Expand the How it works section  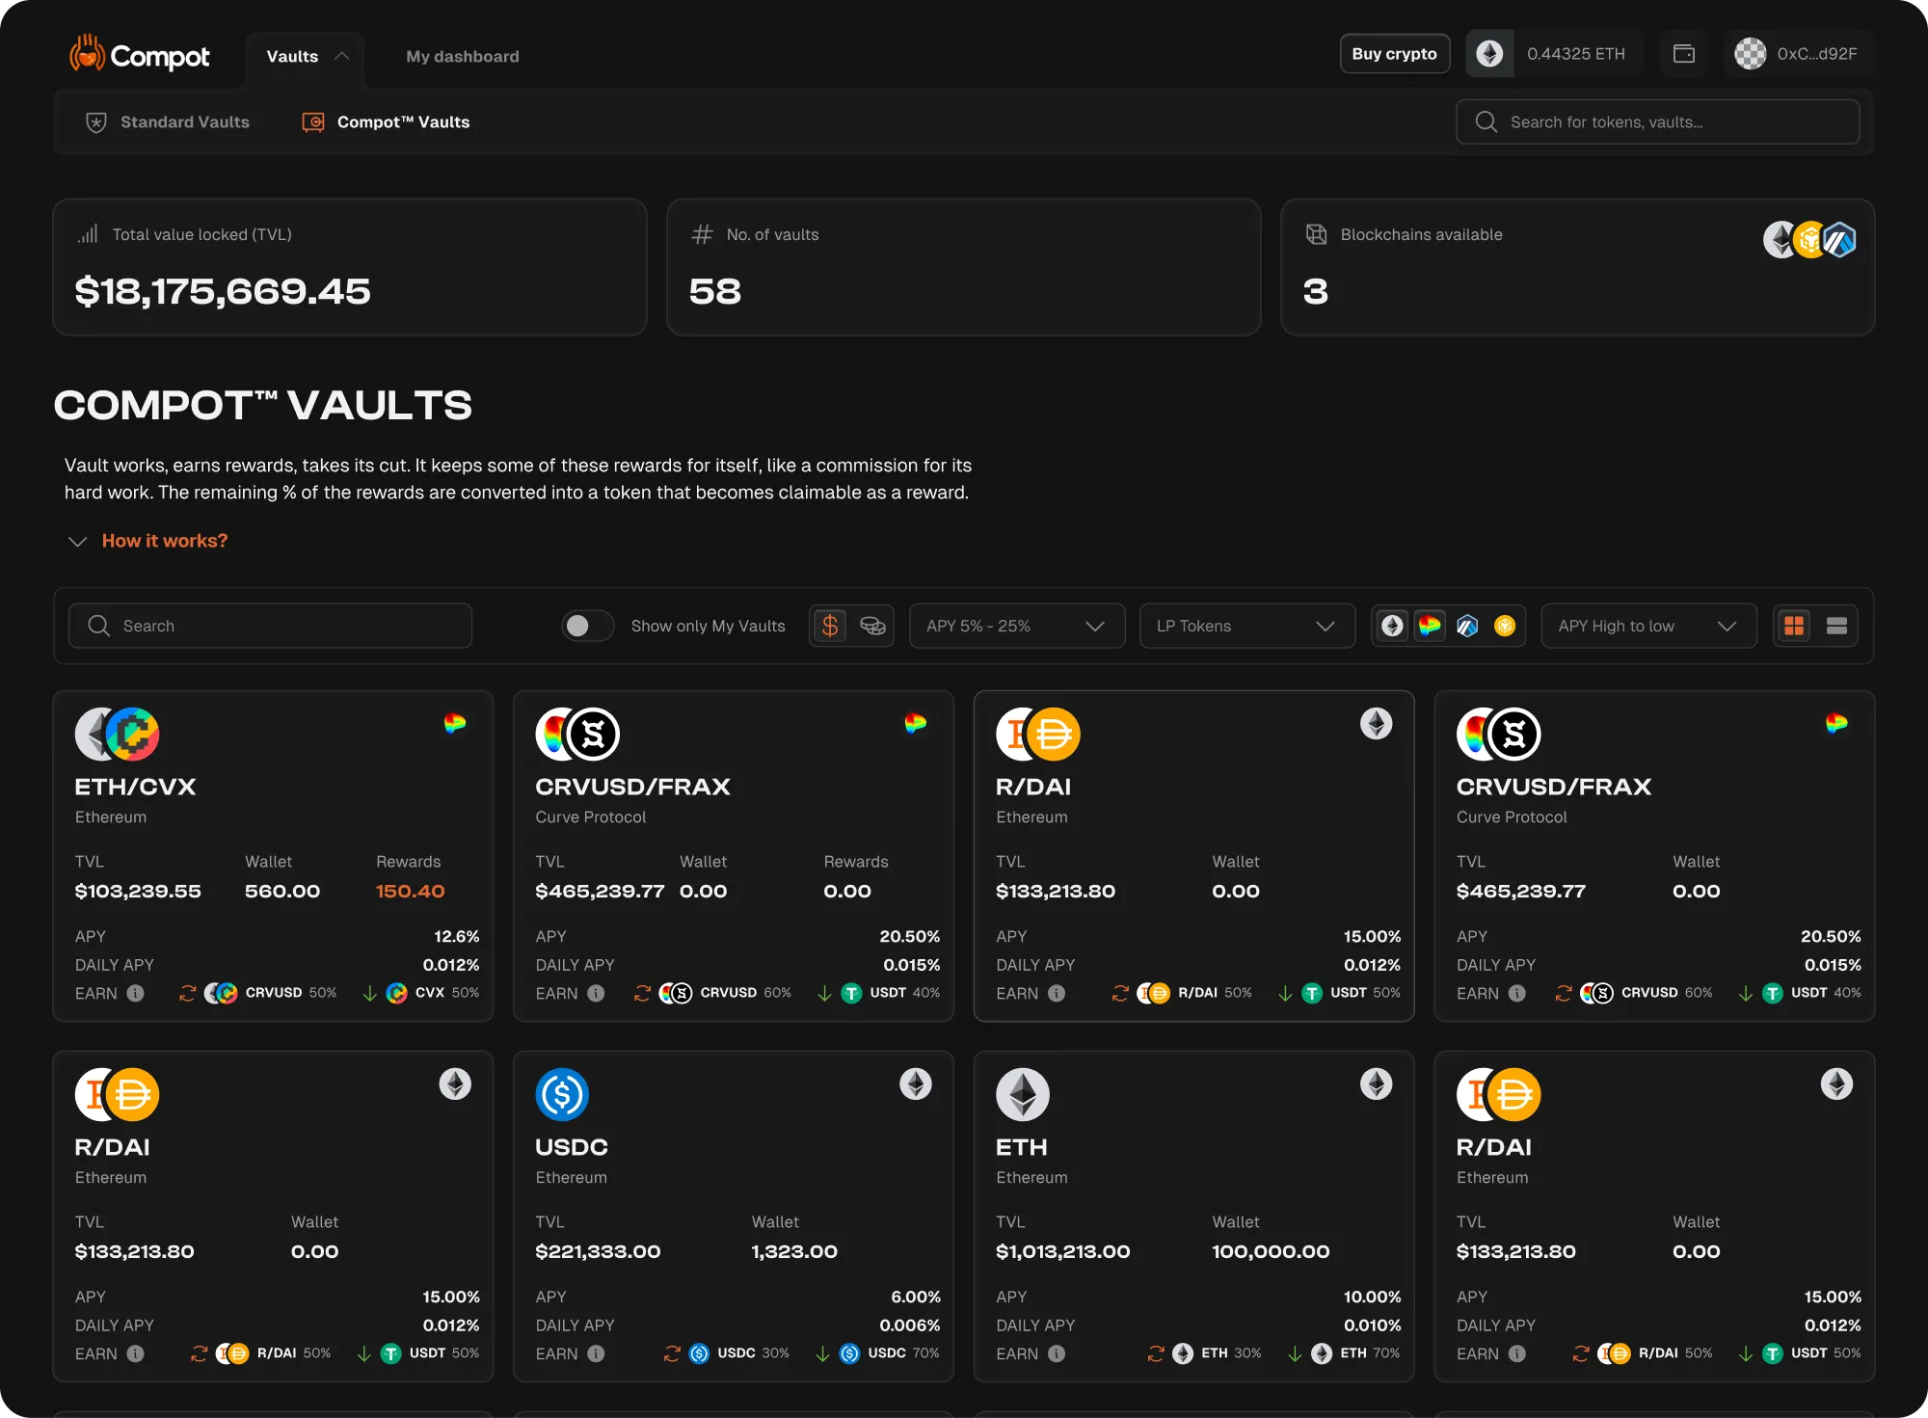coord(164,540)
